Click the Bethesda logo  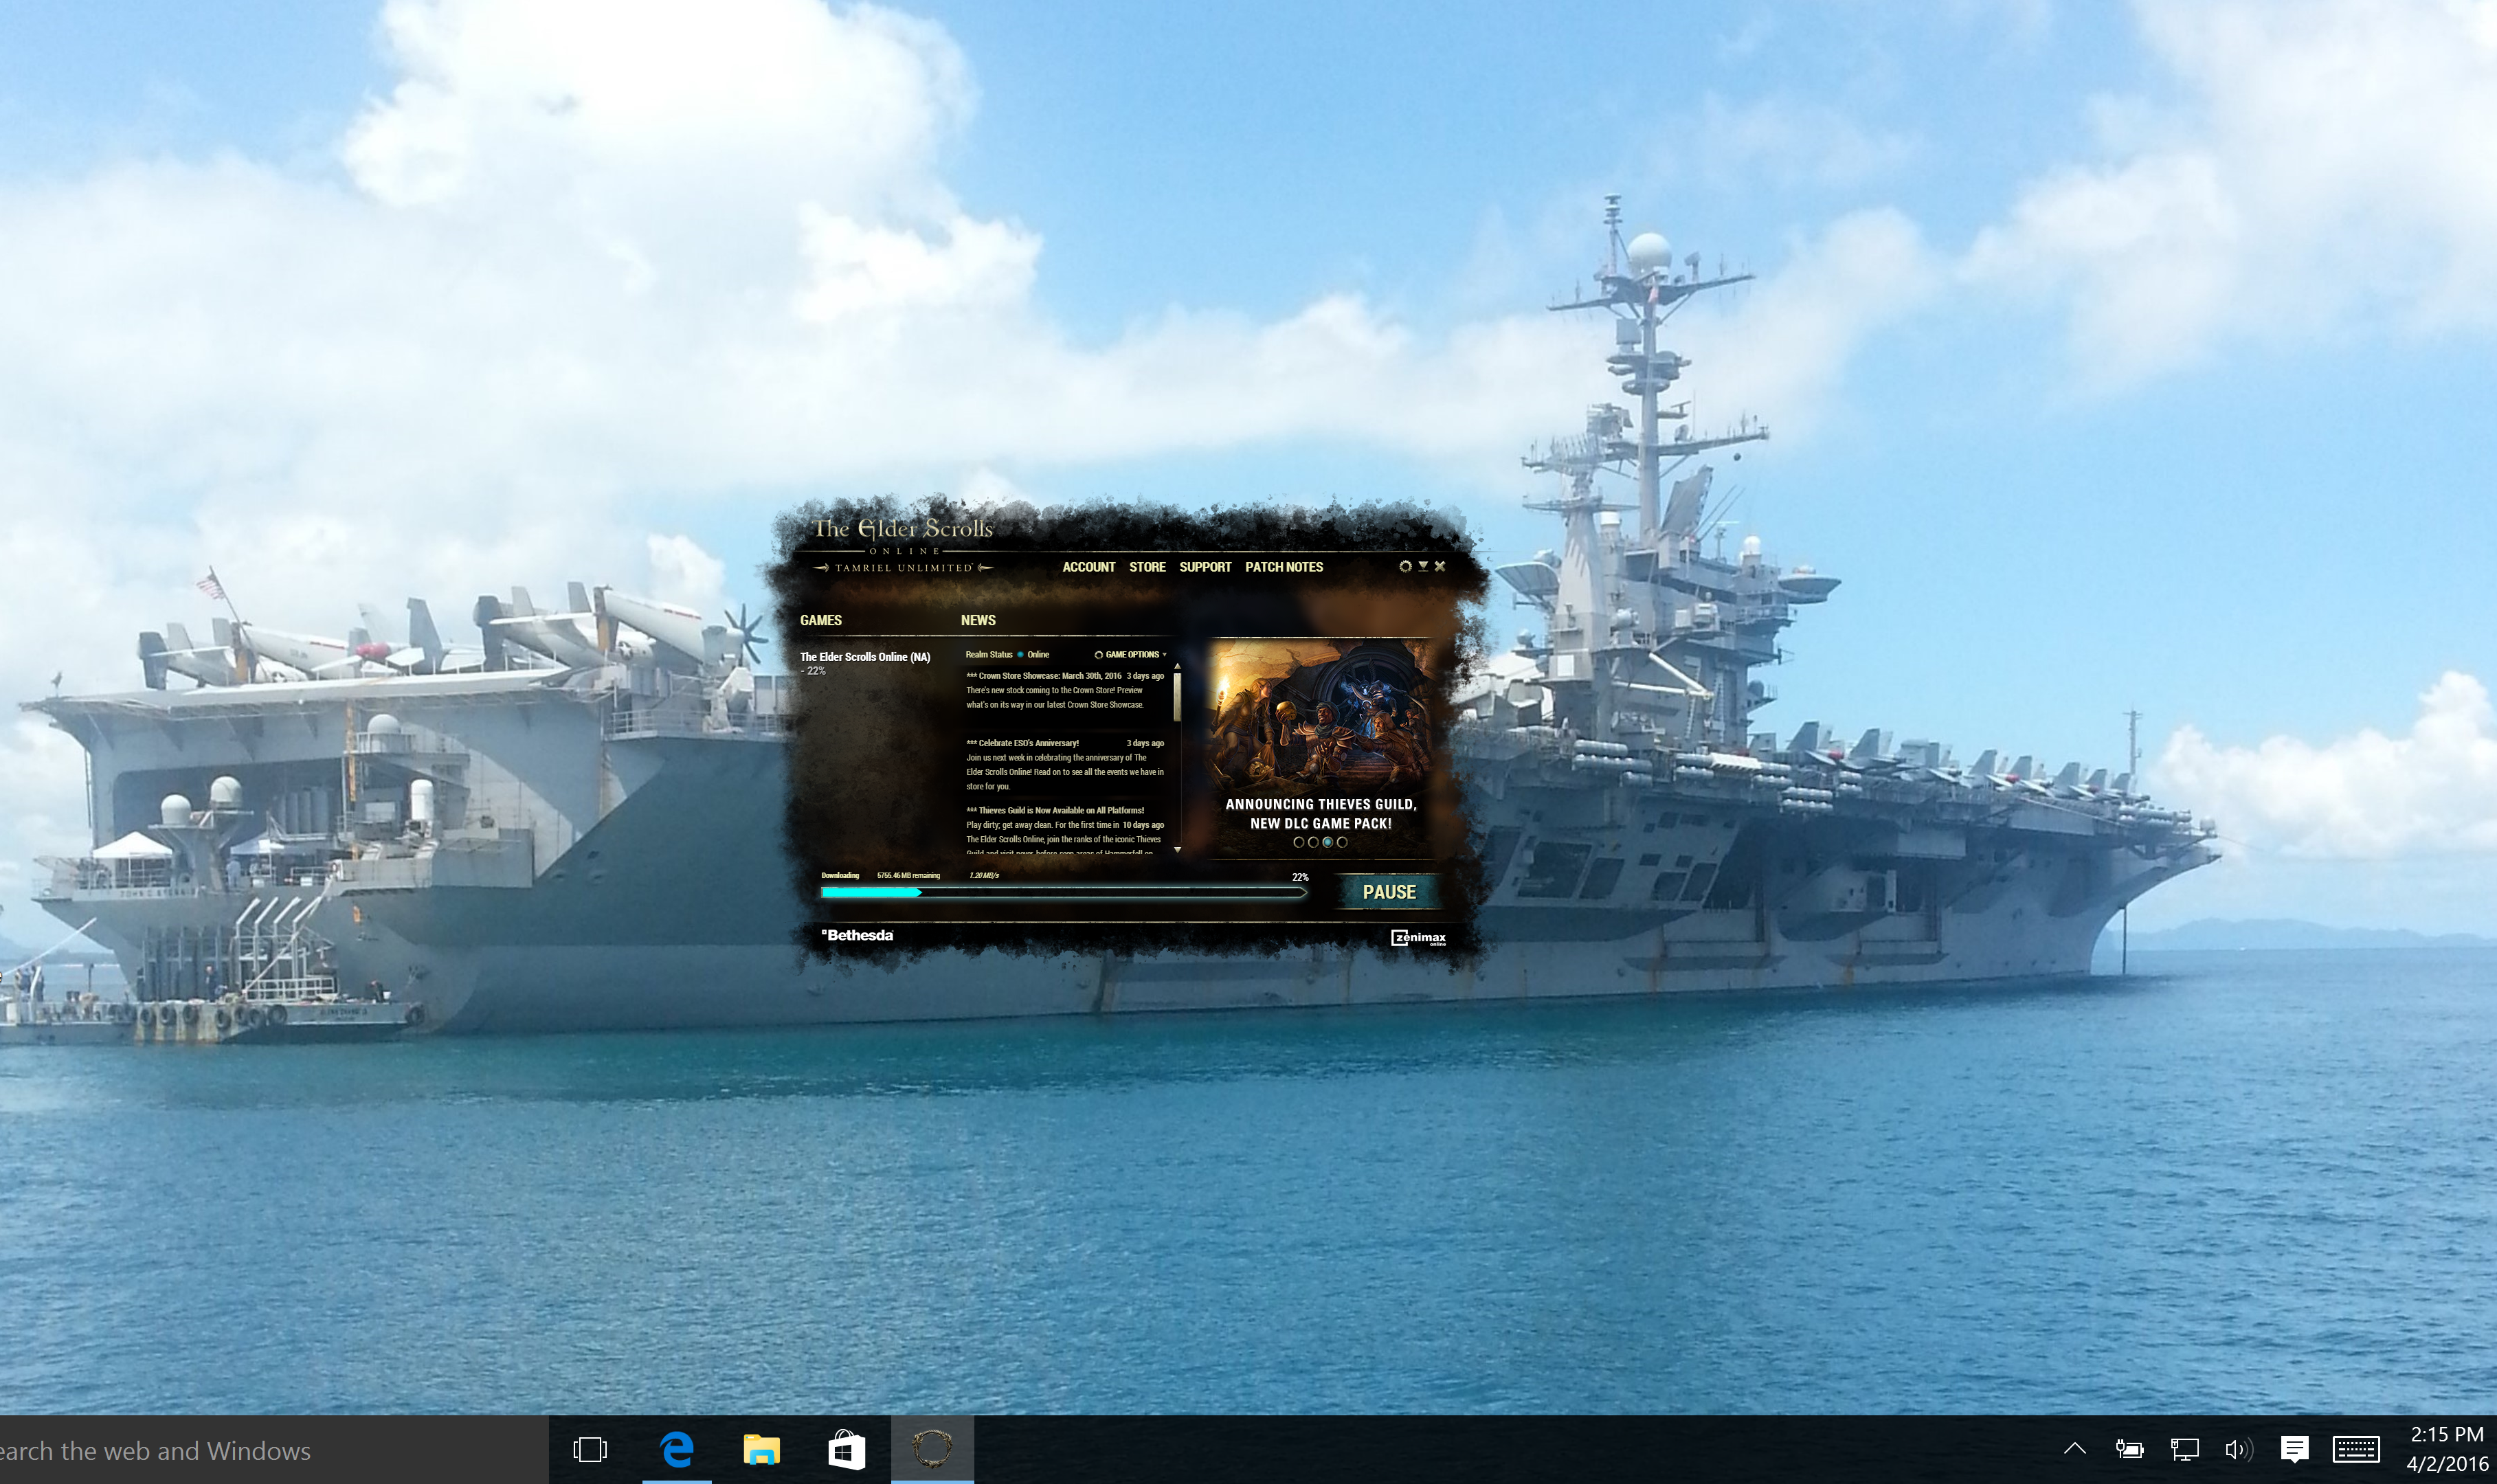click(x=858, y=935)
